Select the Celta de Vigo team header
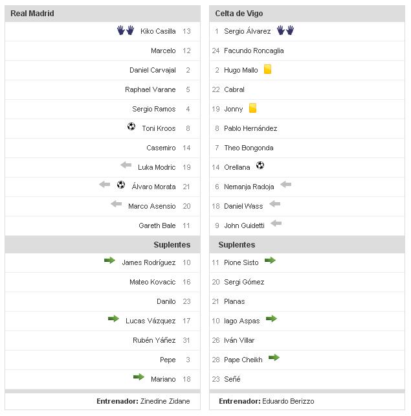This screenshot has height=416, width=411. point(239,14)
